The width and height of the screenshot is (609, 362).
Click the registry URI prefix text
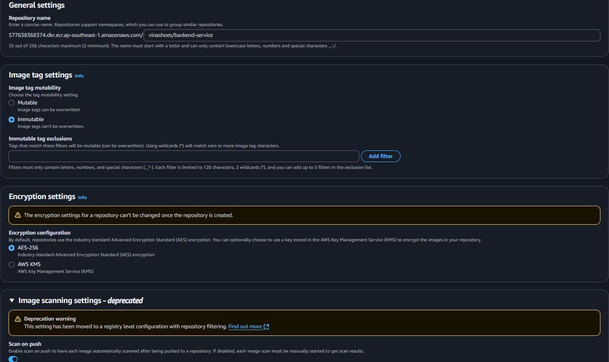76,35
